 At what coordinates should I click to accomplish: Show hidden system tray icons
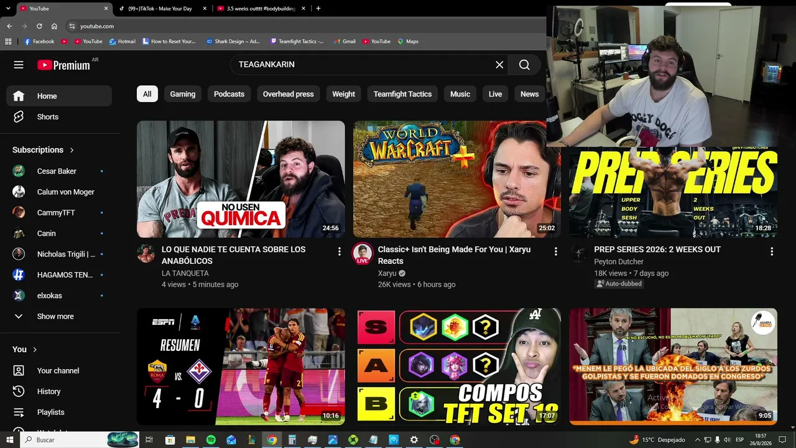pos(697,440)
